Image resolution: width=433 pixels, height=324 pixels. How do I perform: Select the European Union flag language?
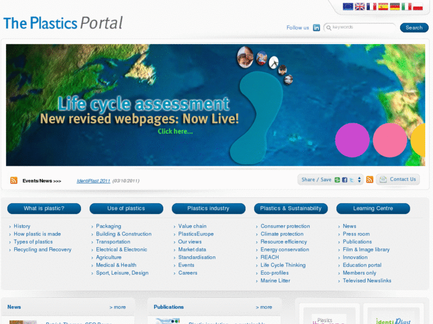(x=348, y=7)
